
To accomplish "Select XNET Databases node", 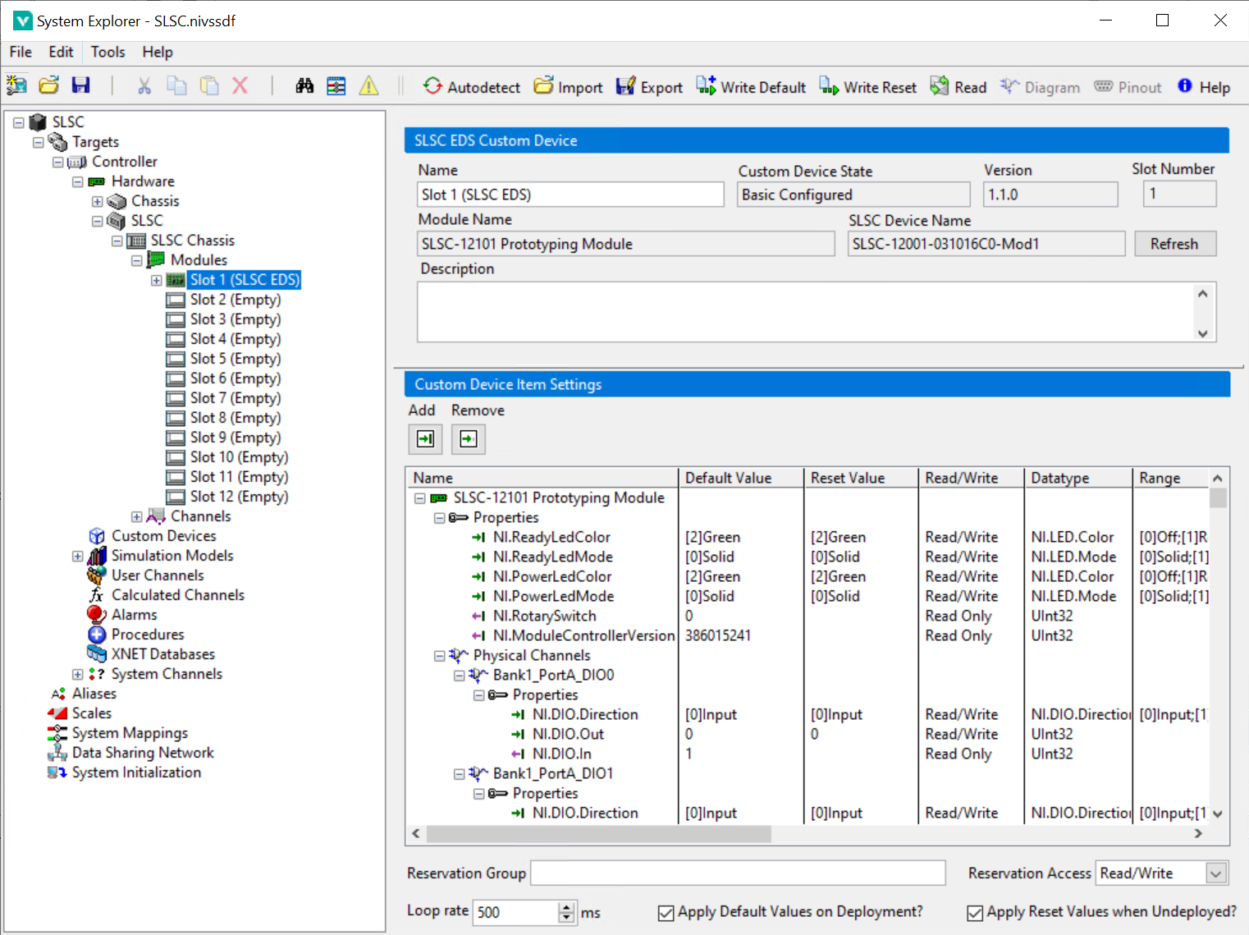I will pyautogui.click(x=163, y=654).
